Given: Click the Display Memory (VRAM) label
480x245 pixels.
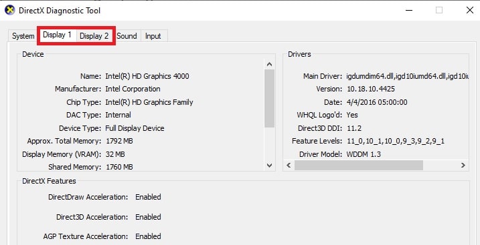Looking at the screenshot, I should click(x=62, y=154).
